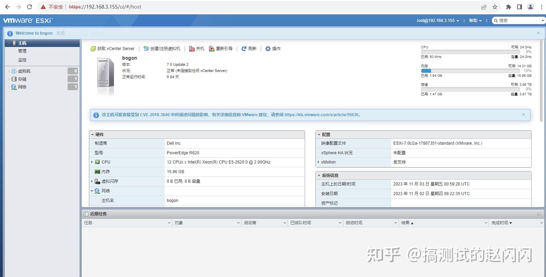Open 网络 in the navigator

22,87
